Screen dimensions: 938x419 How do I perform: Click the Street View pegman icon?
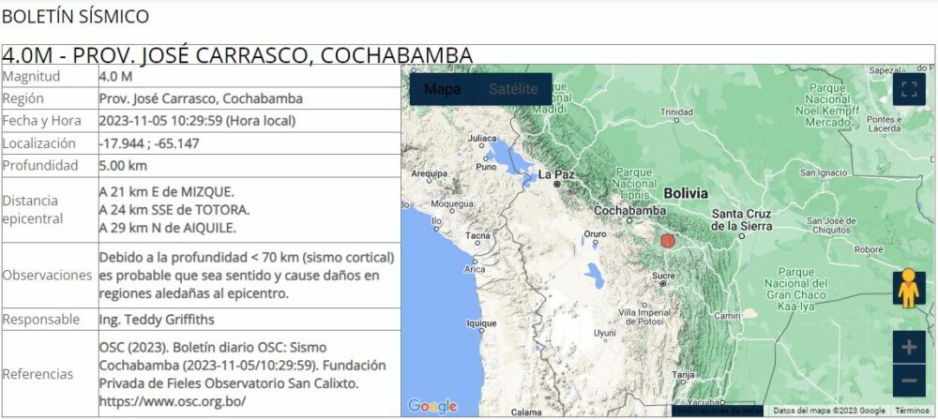pyautogui.click(x=908, y=289)
